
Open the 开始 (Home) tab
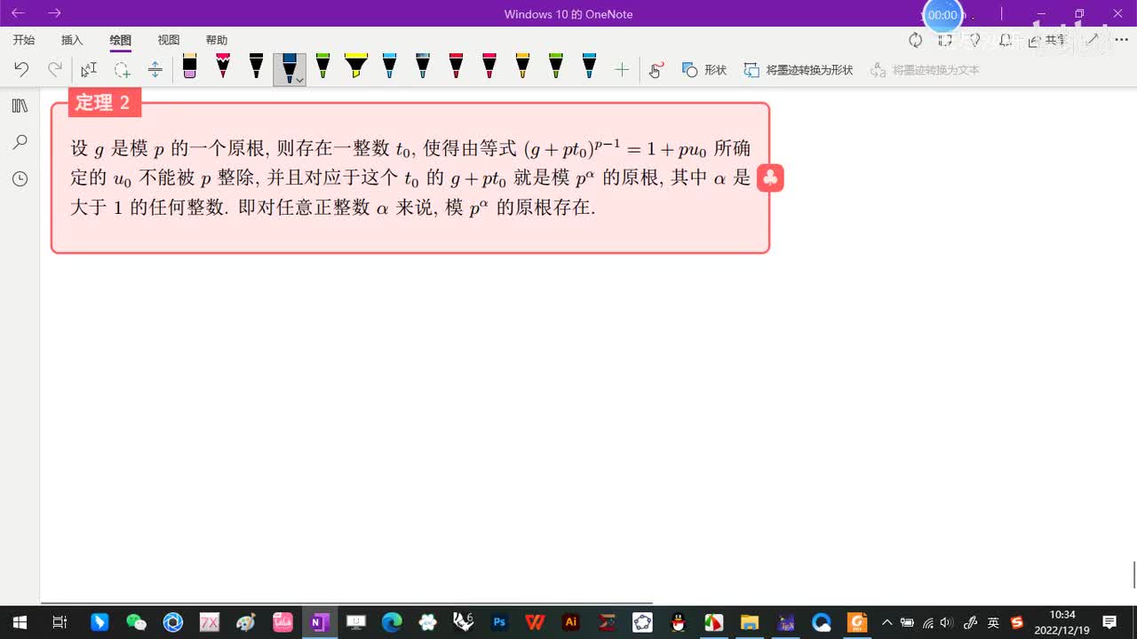[24, 40]
